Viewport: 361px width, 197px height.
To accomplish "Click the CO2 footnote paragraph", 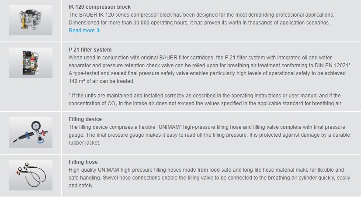I will 205,100.
